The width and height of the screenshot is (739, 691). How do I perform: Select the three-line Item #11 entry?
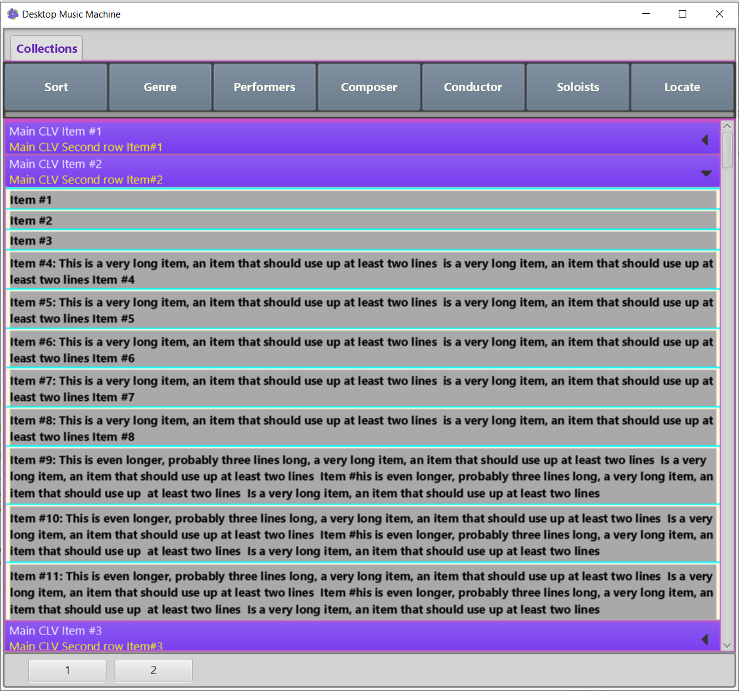[362, 592]
